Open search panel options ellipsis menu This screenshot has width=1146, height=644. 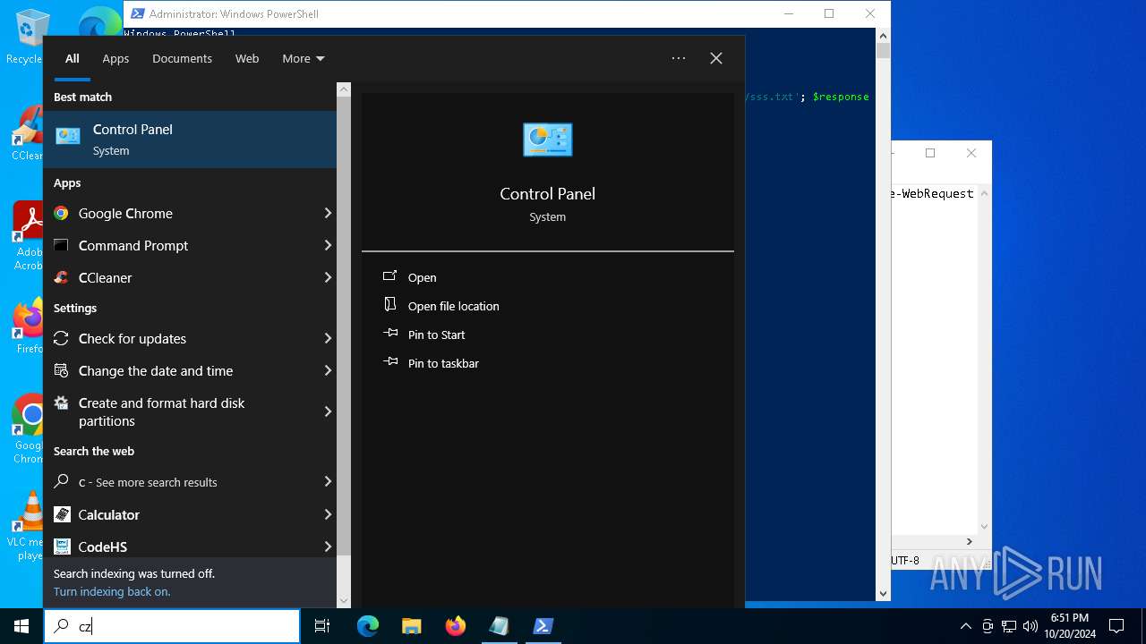pos(679,58)
